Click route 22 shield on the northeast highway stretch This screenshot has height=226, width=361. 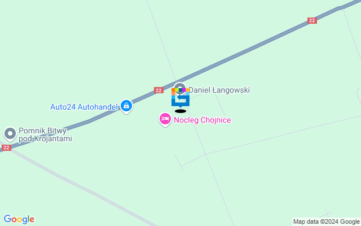pos(312,20)
